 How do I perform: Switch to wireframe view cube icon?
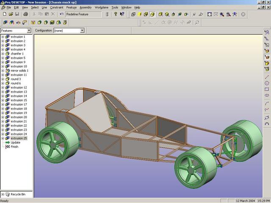click(133, 14)
